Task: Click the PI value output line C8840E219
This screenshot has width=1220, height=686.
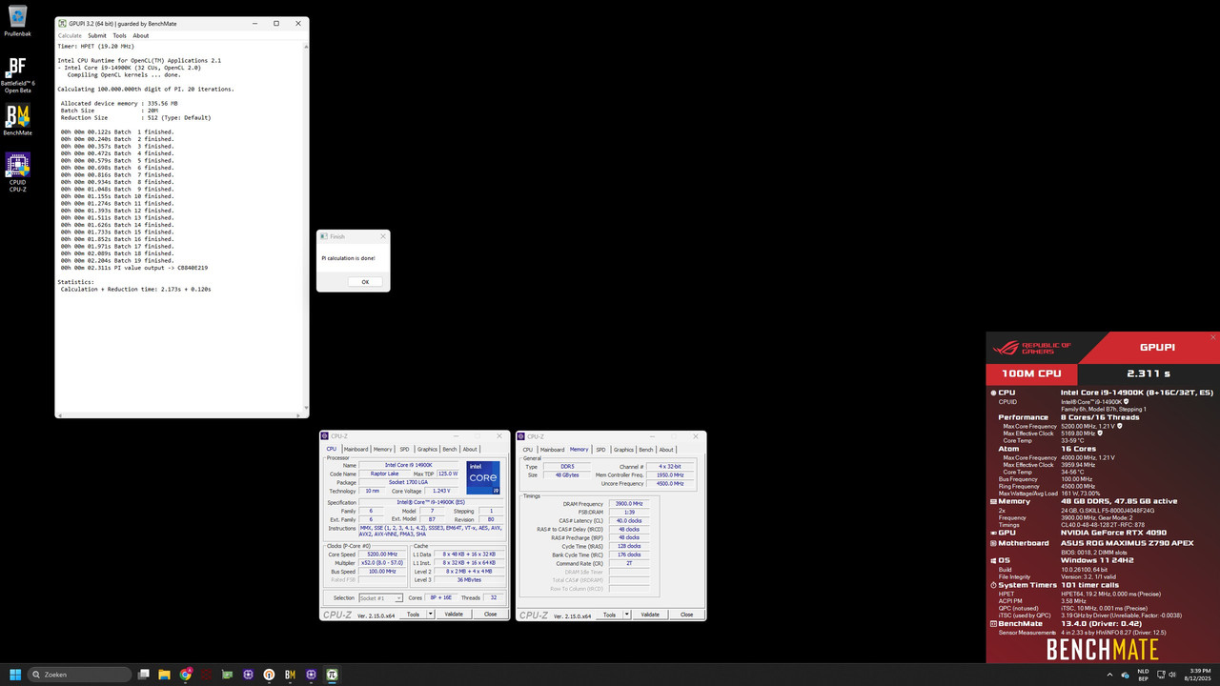Action: [134, 268]
